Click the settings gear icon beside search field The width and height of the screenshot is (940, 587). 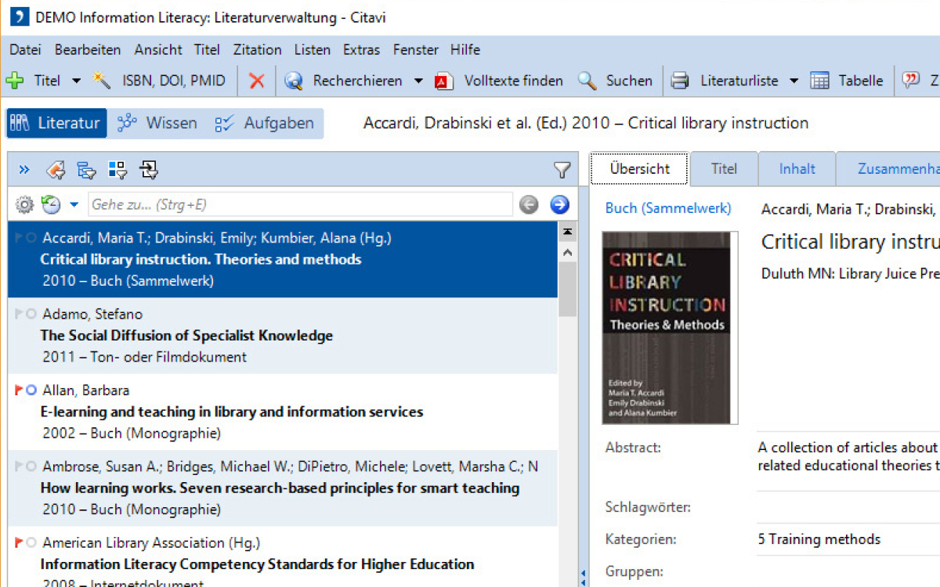[25, 205]
